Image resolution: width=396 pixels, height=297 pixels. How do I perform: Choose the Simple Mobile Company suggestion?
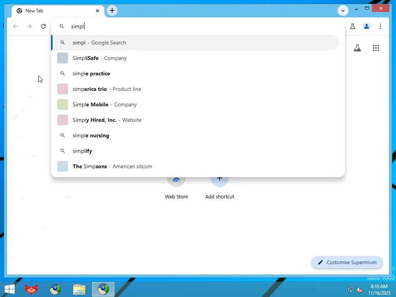coord(195,104)
